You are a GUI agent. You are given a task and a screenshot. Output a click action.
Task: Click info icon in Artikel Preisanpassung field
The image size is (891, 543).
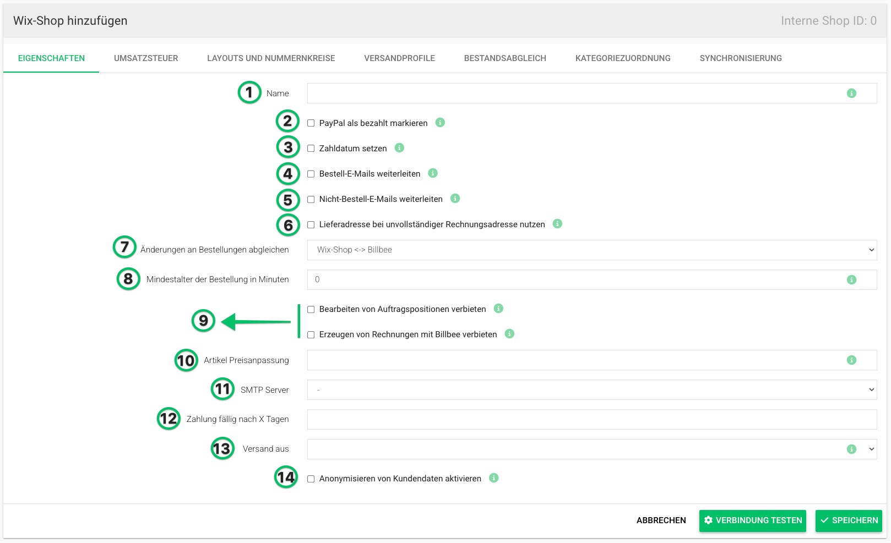tap(851, 360)
